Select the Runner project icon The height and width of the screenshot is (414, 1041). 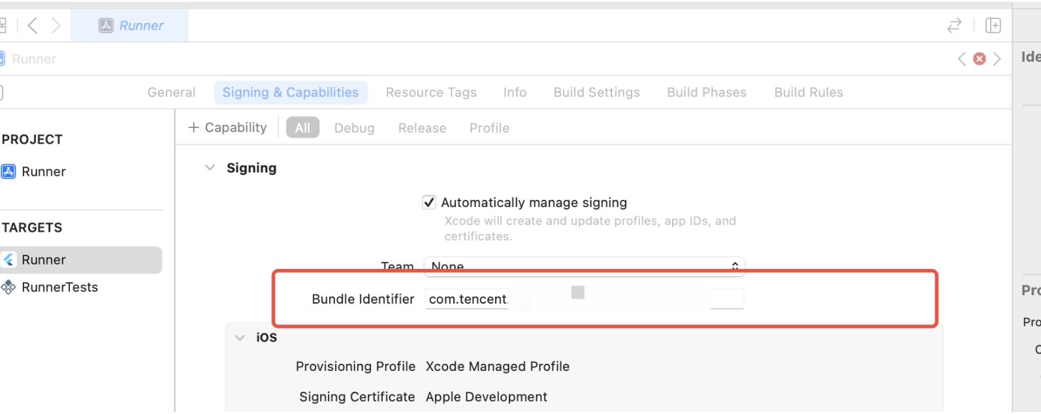click(8, 172)
